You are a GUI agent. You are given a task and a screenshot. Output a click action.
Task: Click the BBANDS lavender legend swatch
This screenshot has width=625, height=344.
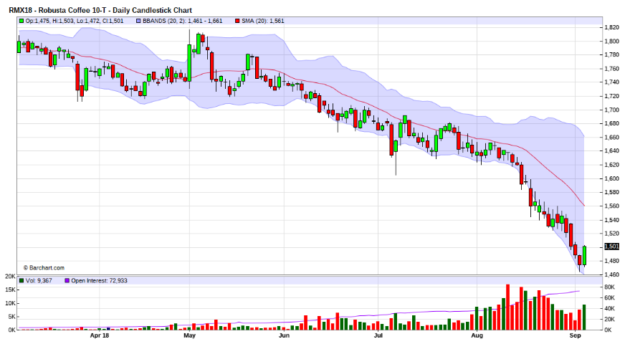coord(138,21)
